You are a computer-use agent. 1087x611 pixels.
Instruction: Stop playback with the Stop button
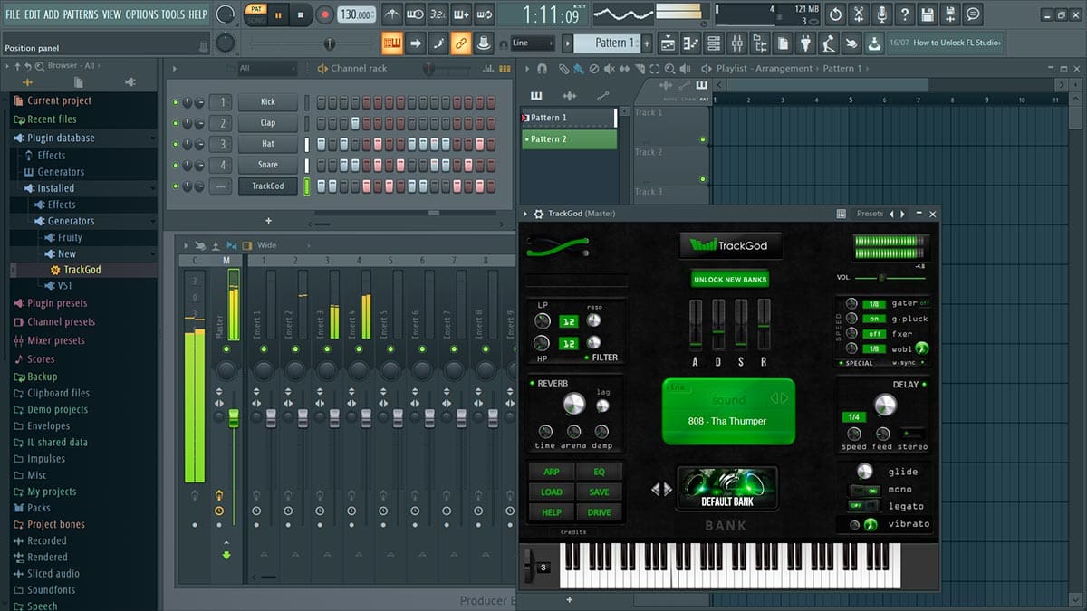(302, 14)
